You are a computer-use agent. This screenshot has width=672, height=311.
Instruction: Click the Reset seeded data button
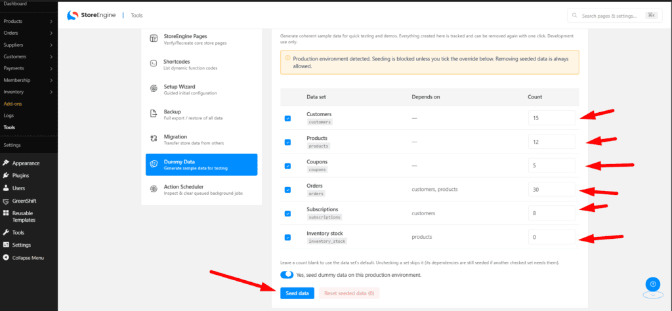pyautogui.click(x=349, y=293)
